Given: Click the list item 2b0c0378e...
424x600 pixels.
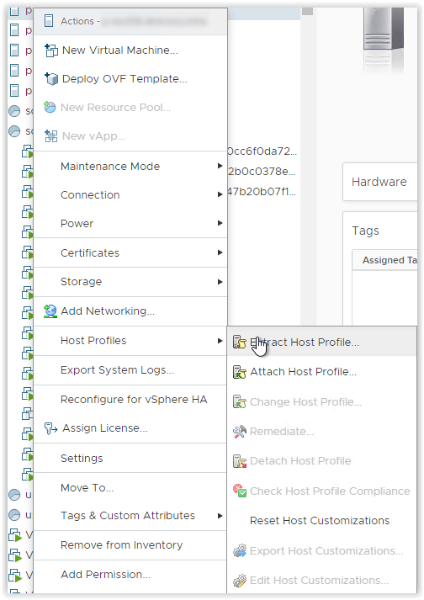Looking at the screenshot, I should 262,172.
